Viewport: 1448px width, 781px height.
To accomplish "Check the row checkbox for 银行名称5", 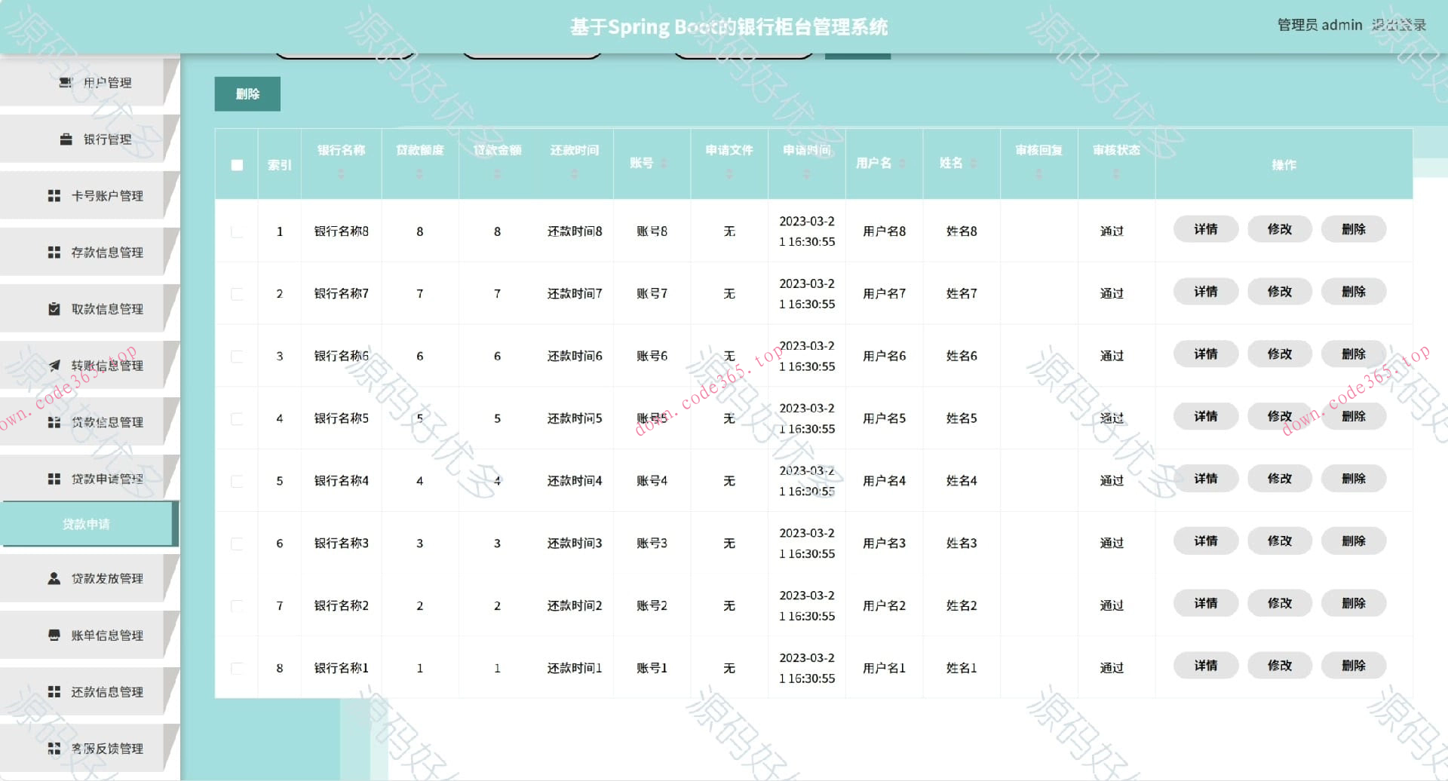I will coord(236,418).
